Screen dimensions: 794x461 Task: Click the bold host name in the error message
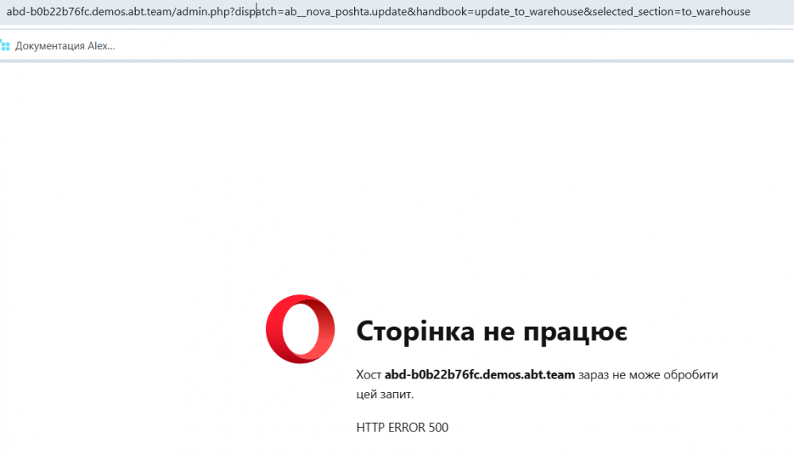(x=479, y=375)
